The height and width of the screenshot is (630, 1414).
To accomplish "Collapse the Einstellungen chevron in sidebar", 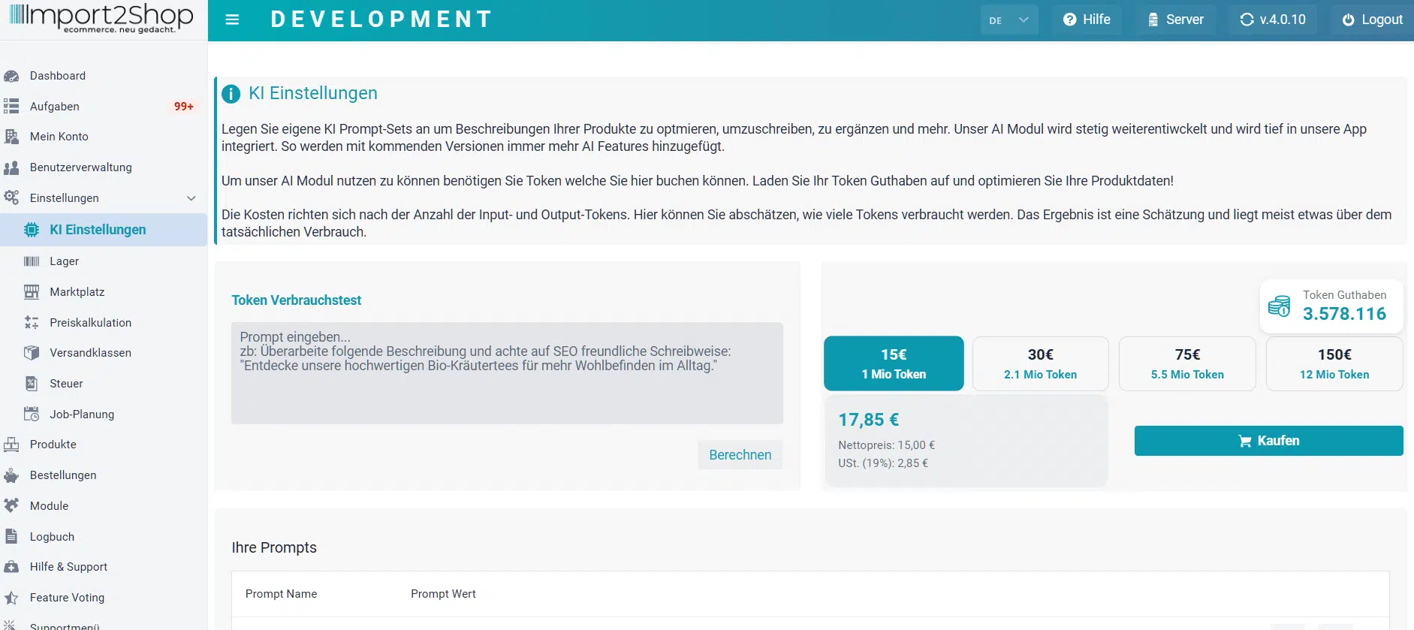I will tap(191, 198).
